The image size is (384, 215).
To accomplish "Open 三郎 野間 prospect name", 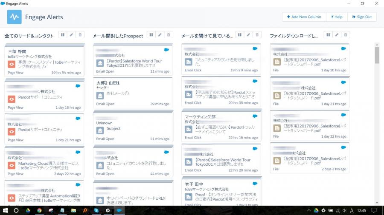I will click(x=17, y=51).
